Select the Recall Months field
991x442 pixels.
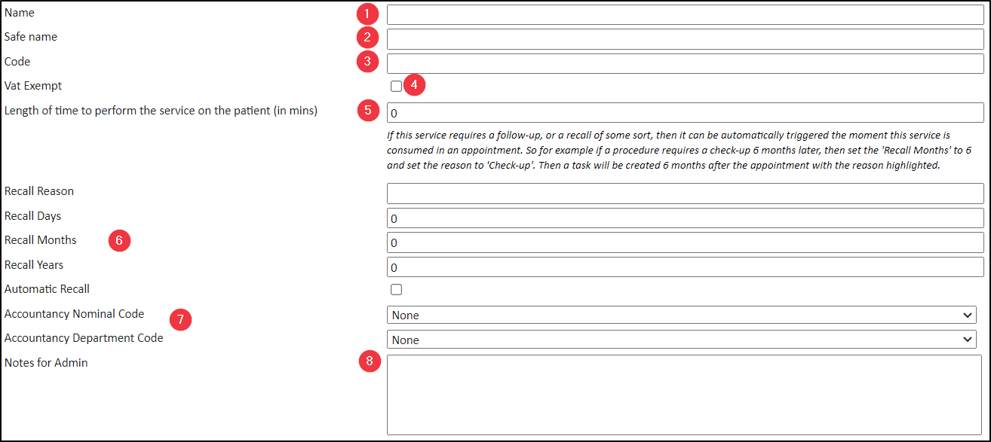(x=685, y=242)
